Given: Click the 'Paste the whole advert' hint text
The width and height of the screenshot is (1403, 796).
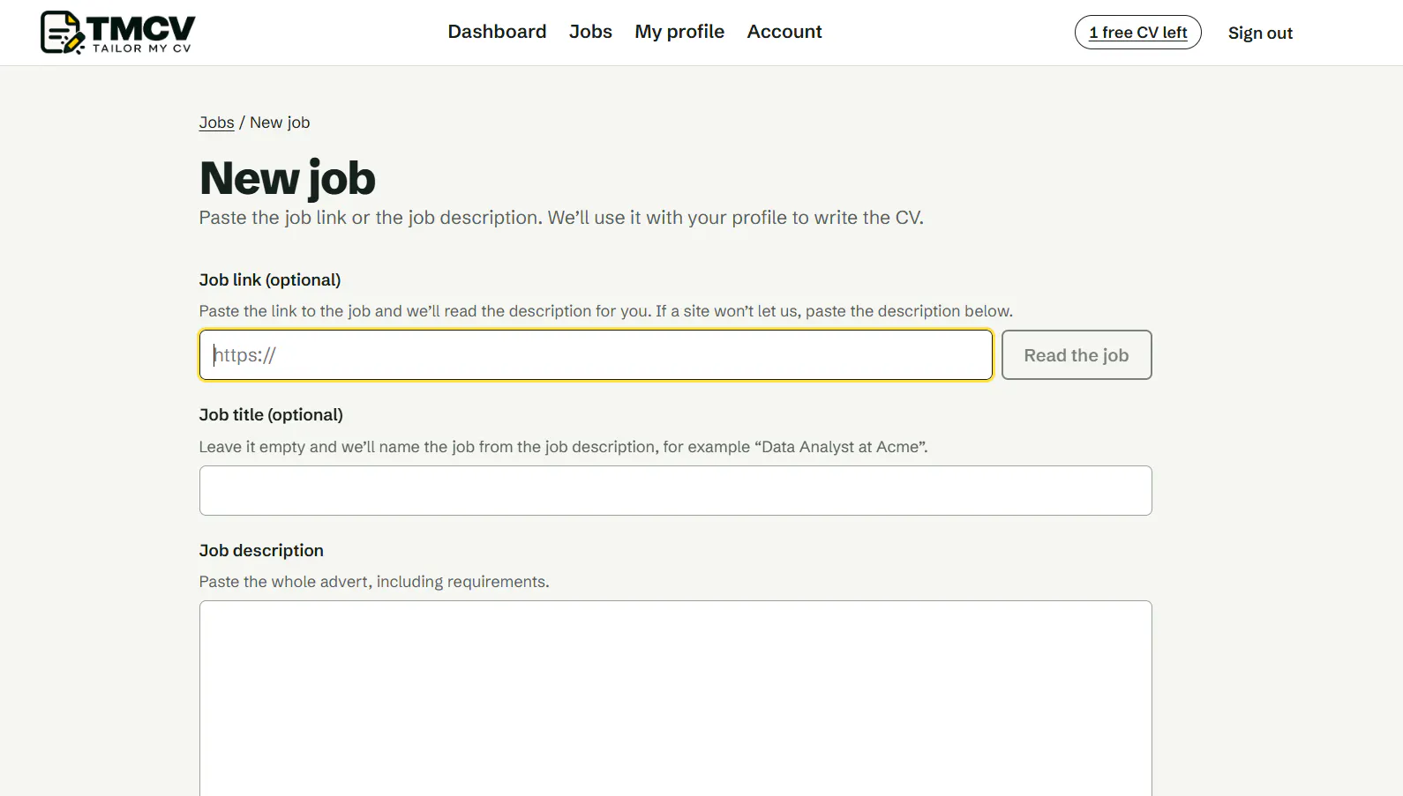Looking at the screenshot, I should (x=374, y=582).
